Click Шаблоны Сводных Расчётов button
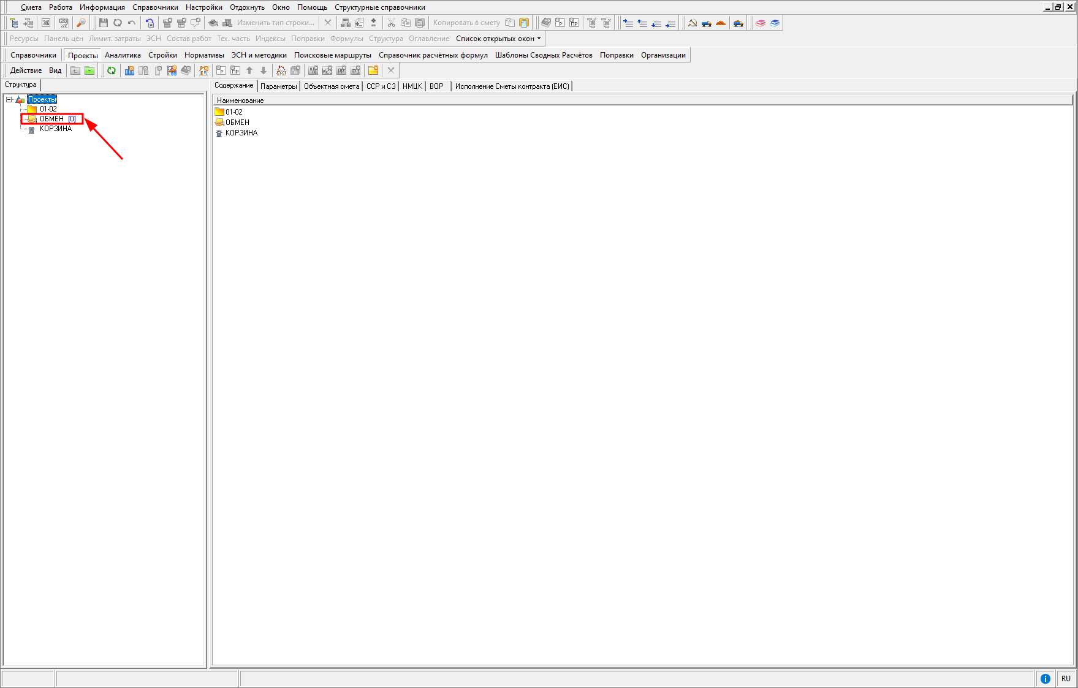The height and width of the screenshot is (688, 1078). pos(544,55)
